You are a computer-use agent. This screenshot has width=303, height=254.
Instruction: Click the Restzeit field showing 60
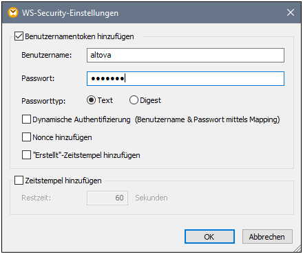[107, 198]
